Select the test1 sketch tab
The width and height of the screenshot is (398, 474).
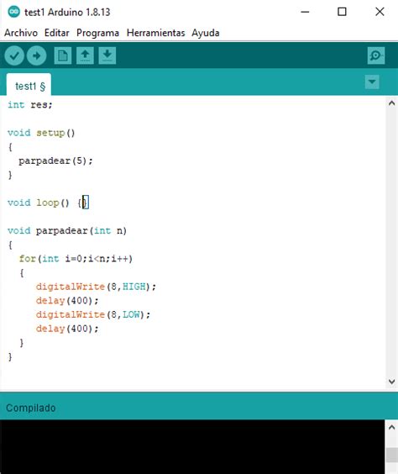coord(29,85)
